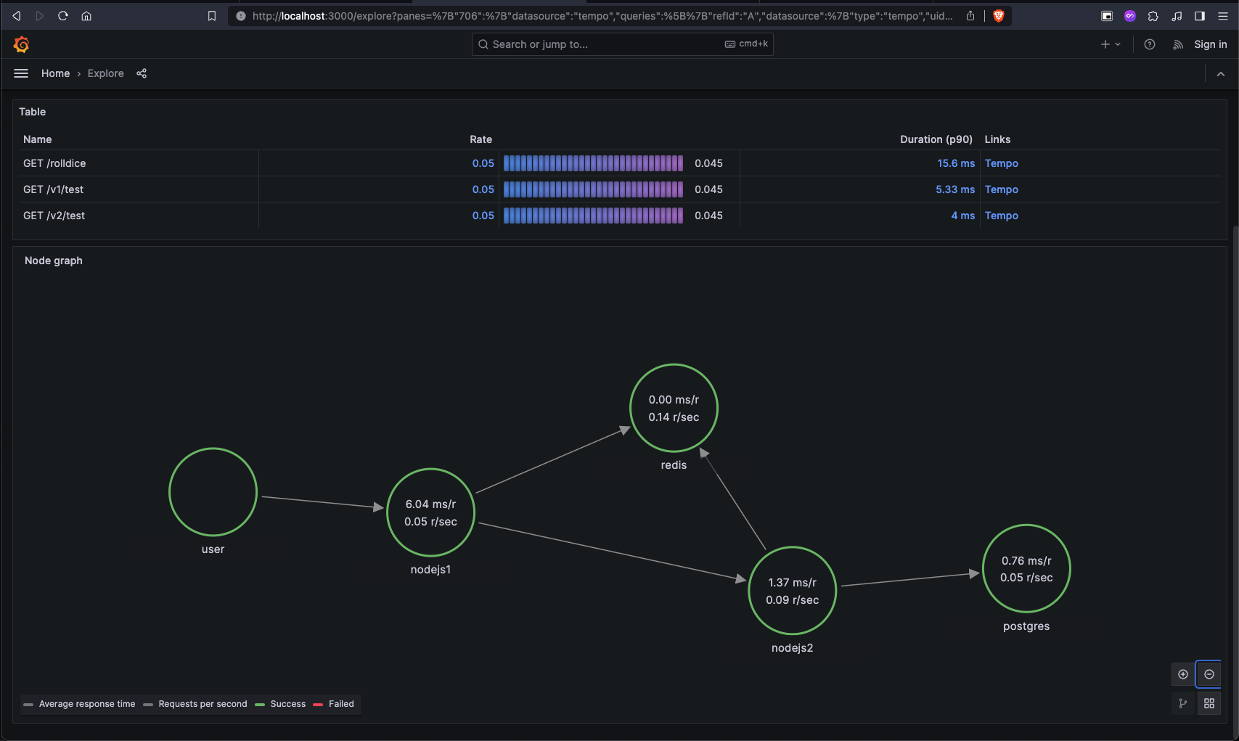Bookmark this page with the bookmark icon
Viewport: 1239px width, 741px height.
tap(212, 15)
